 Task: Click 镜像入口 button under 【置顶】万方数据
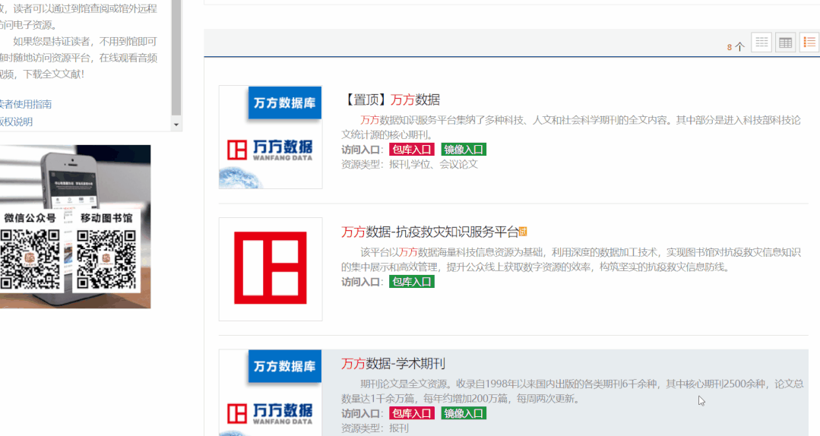tap(464, 150)
